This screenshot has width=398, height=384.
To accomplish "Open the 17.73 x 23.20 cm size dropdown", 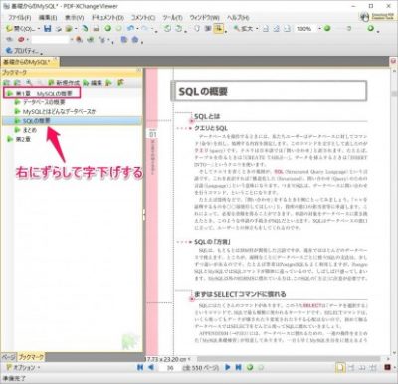I will (x=190, y=359).
